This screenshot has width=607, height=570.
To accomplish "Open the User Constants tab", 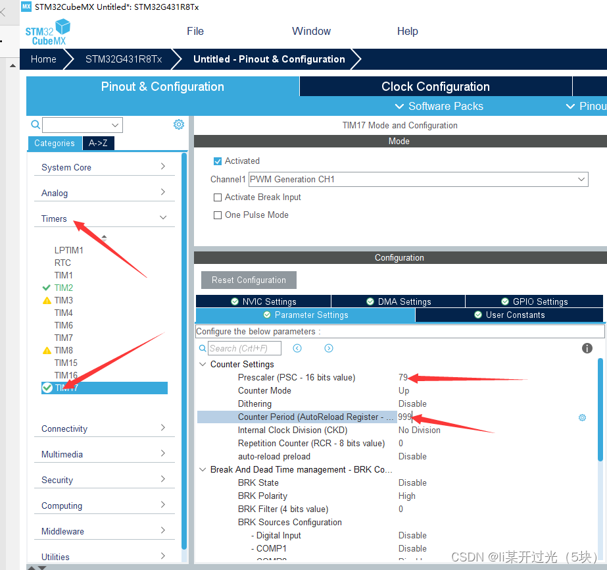I will [509, 315].
